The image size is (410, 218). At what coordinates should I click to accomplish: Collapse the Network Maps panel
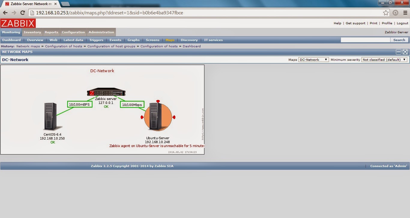pyautogui.click(x=399, y=52)
